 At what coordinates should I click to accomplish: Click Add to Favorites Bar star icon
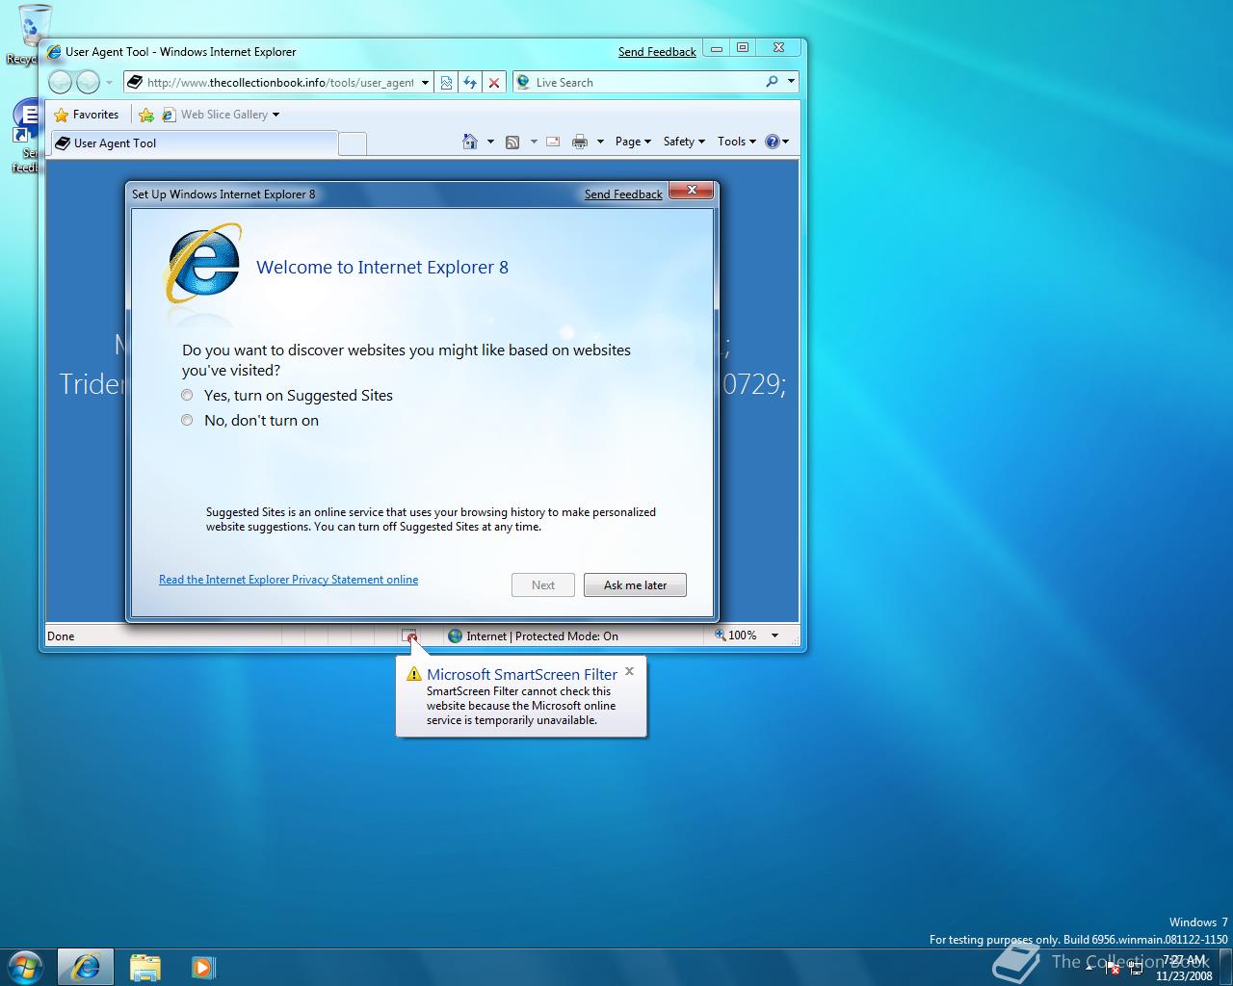tap(146, 115)
